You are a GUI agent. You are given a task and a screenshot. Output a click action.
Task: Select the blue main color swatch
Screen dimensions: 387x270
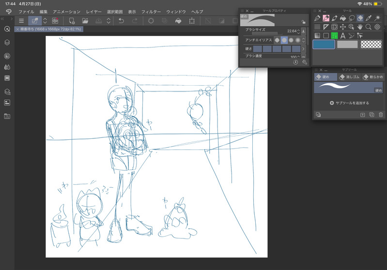coord(324,45)
